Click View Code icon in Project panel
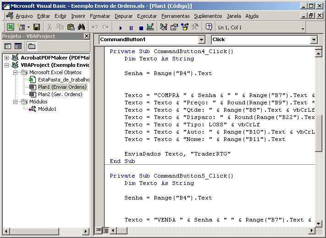The height and width of the screenshot is (238, 326). click(8, 46)
